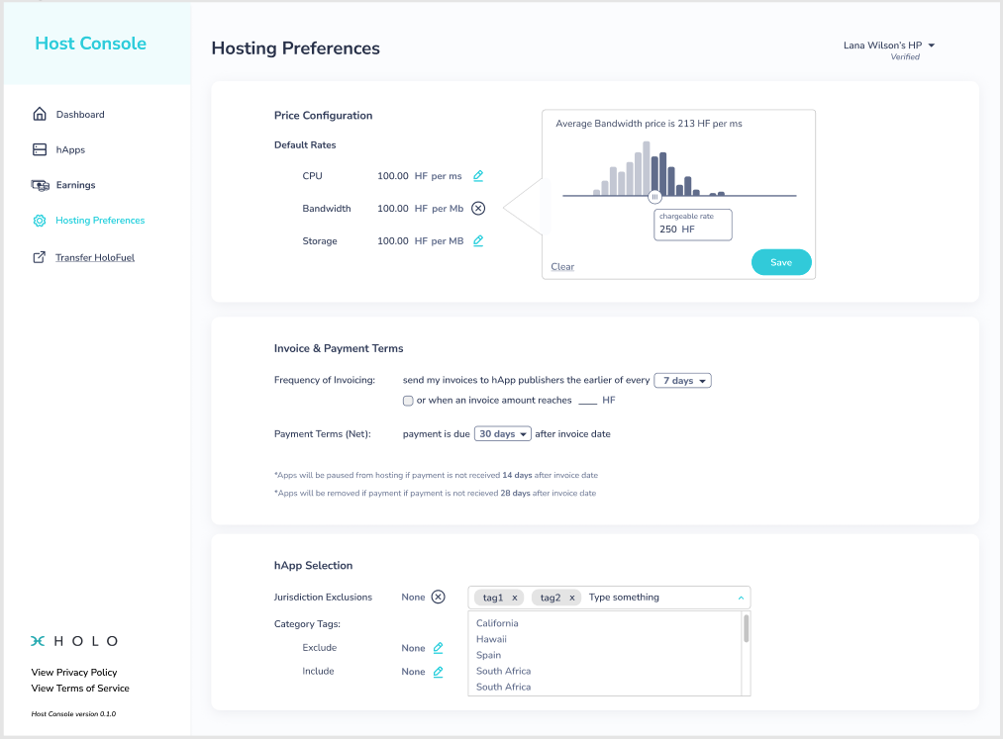This screenshot has width=1003, height=739.
Task: Click the CPU 100.00 rate value
Action: click(x=393, y=176)
